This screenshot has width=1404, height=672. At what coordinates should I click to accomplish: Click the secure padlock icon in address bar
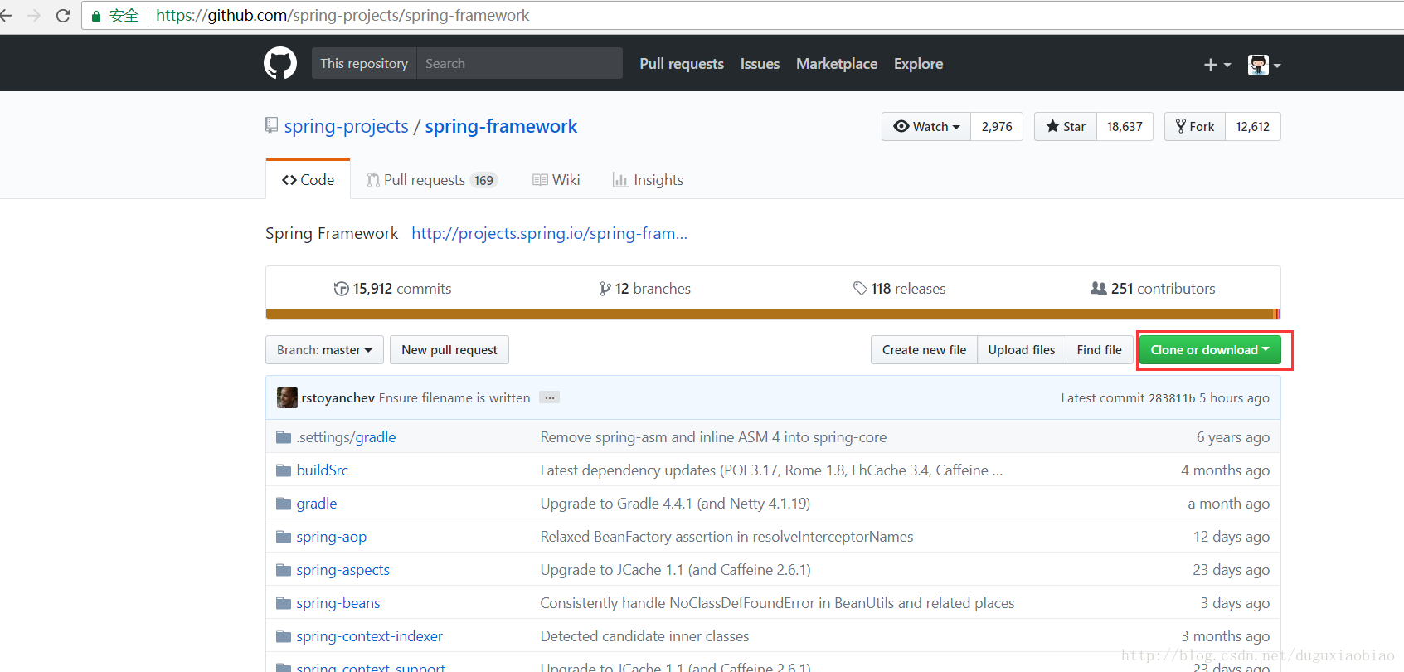pyautogui.click(x=96, y=16)
